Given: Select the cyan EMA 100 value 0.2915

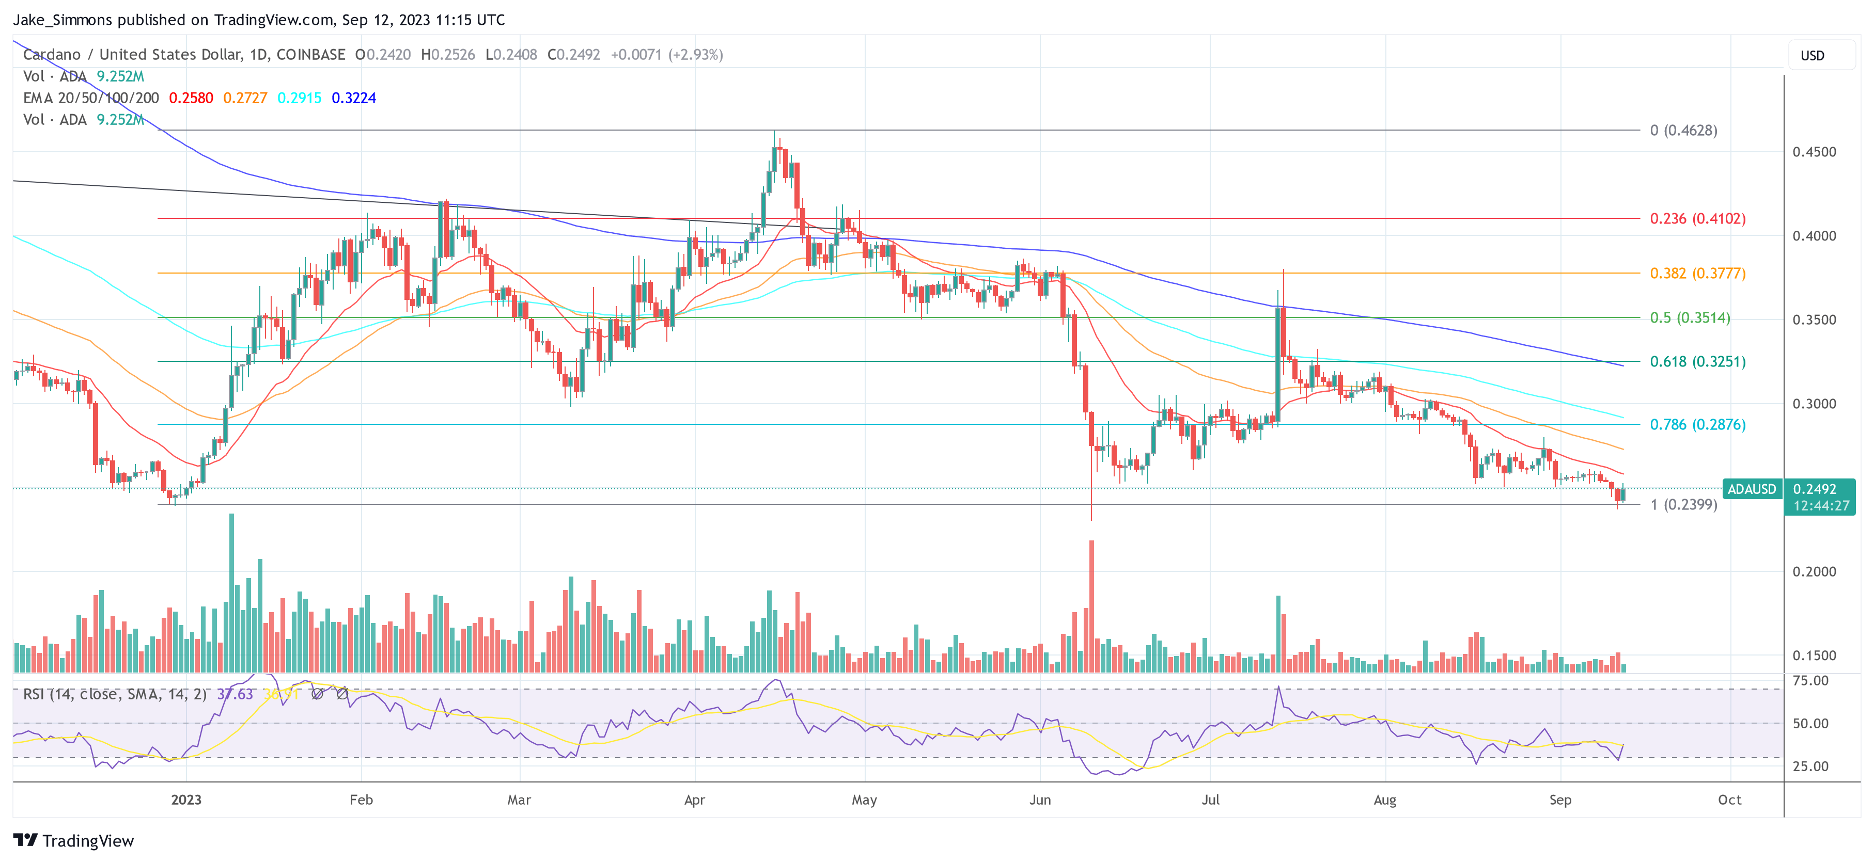Looking at the screenshot, I should click(300, 98).
